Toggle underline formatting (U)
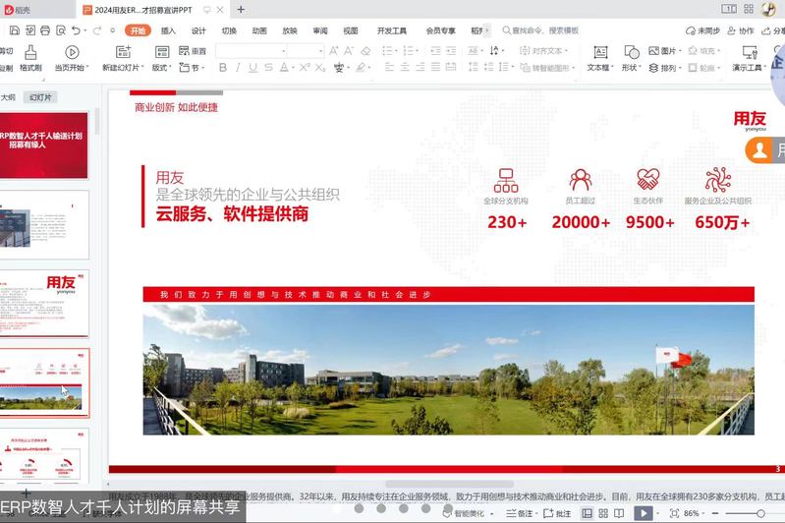This screenshot has height=523, width=785. 253,68
